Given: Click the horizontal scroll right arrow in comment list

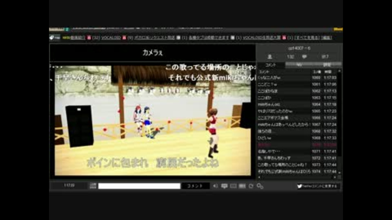Looking at the screenshot, I should pyautogui.click(x=335, y=177).
